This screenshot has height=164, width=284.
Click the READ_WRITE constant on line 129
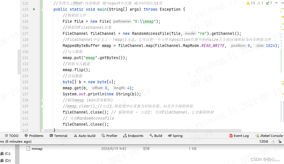point(213,46)
